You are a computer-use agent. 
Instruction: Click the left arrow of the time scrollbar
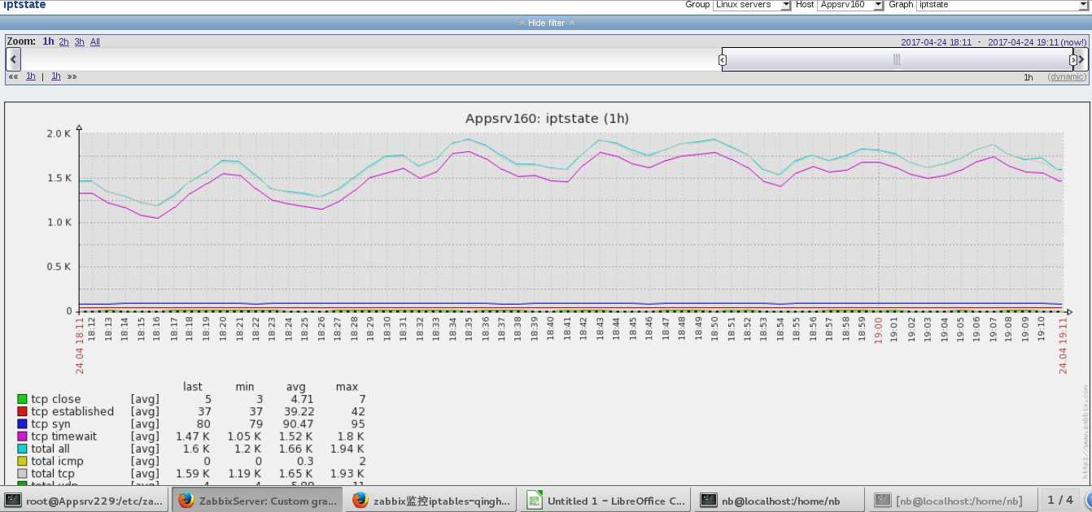13,59
